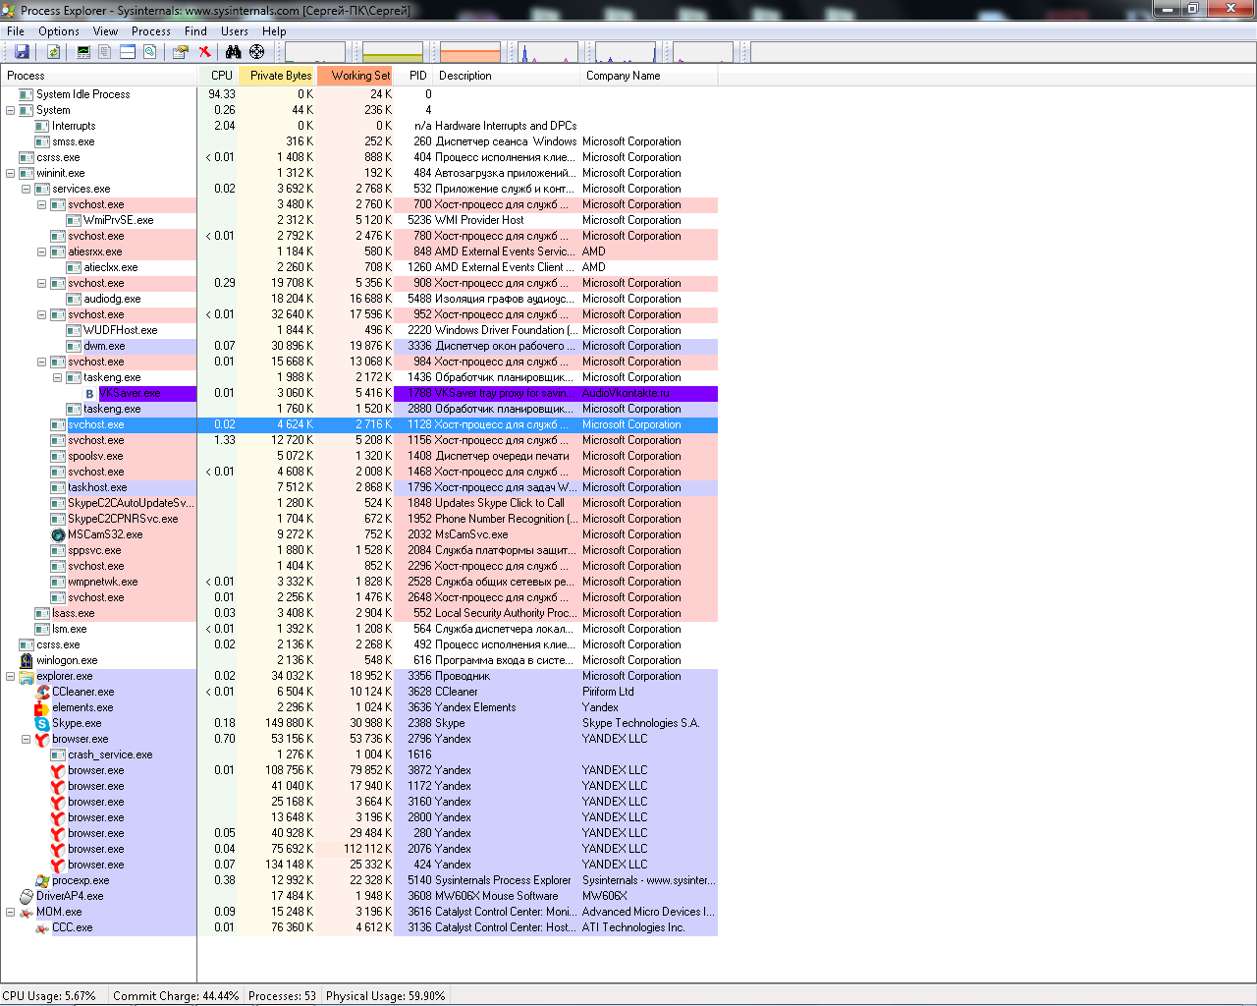Open the CPU usage history graph
The width and height of the screenshot is (1257, 1006).
coord(314,52)
